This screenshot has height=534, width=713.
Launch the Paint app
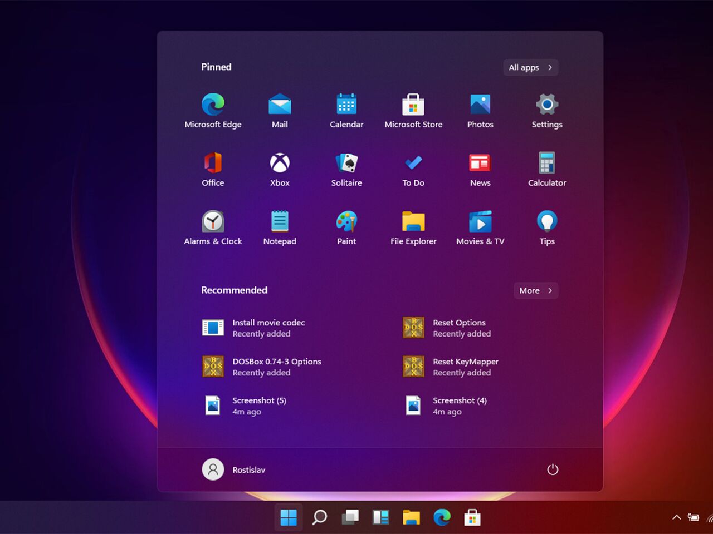[346, 228]
